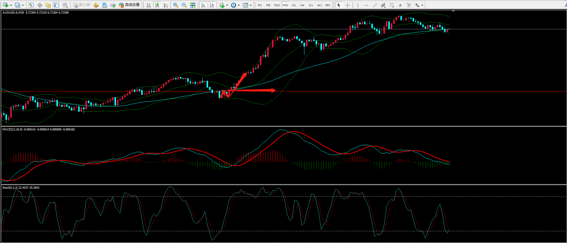The image size is (567, 243).
Task: Expand the new chart dropdown arrow
Action: click(x=11, y=5)
